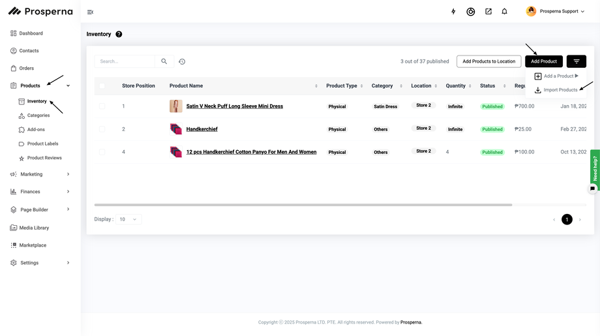Tick the select-all checkbox in table header

(x=102, y=86)
